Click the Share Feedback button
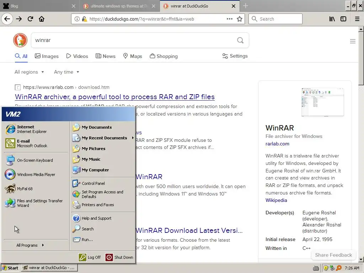The width and height of the screenshot is (364, 273). (333, 255)
